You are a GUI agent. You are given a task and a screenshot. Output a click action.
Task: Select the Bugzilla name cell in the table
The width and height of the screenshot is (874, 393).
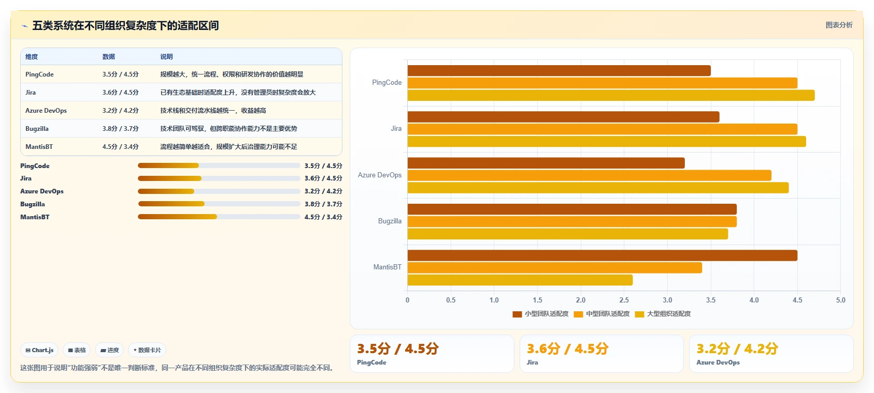pos(37,129)
